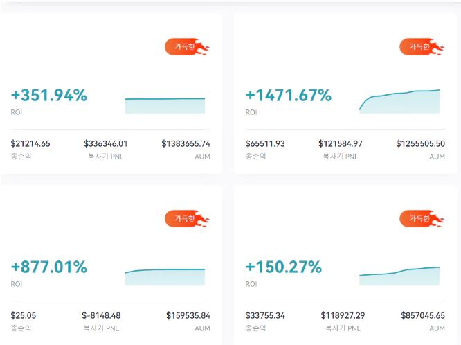This screenshot has height=345, width=461.
Task: Click the $1255505.50 AUM value
Action: pos(420,144)
